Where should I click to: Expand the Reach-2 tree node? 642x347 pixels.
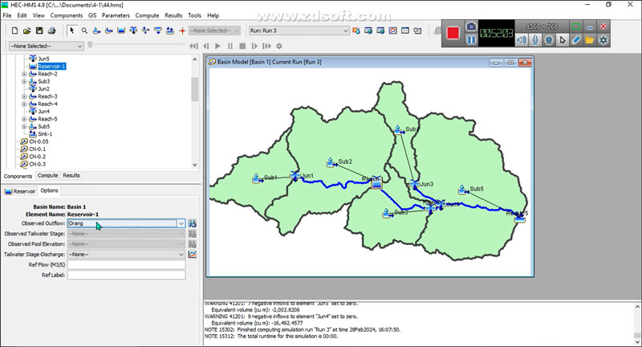tap(24, 74)
